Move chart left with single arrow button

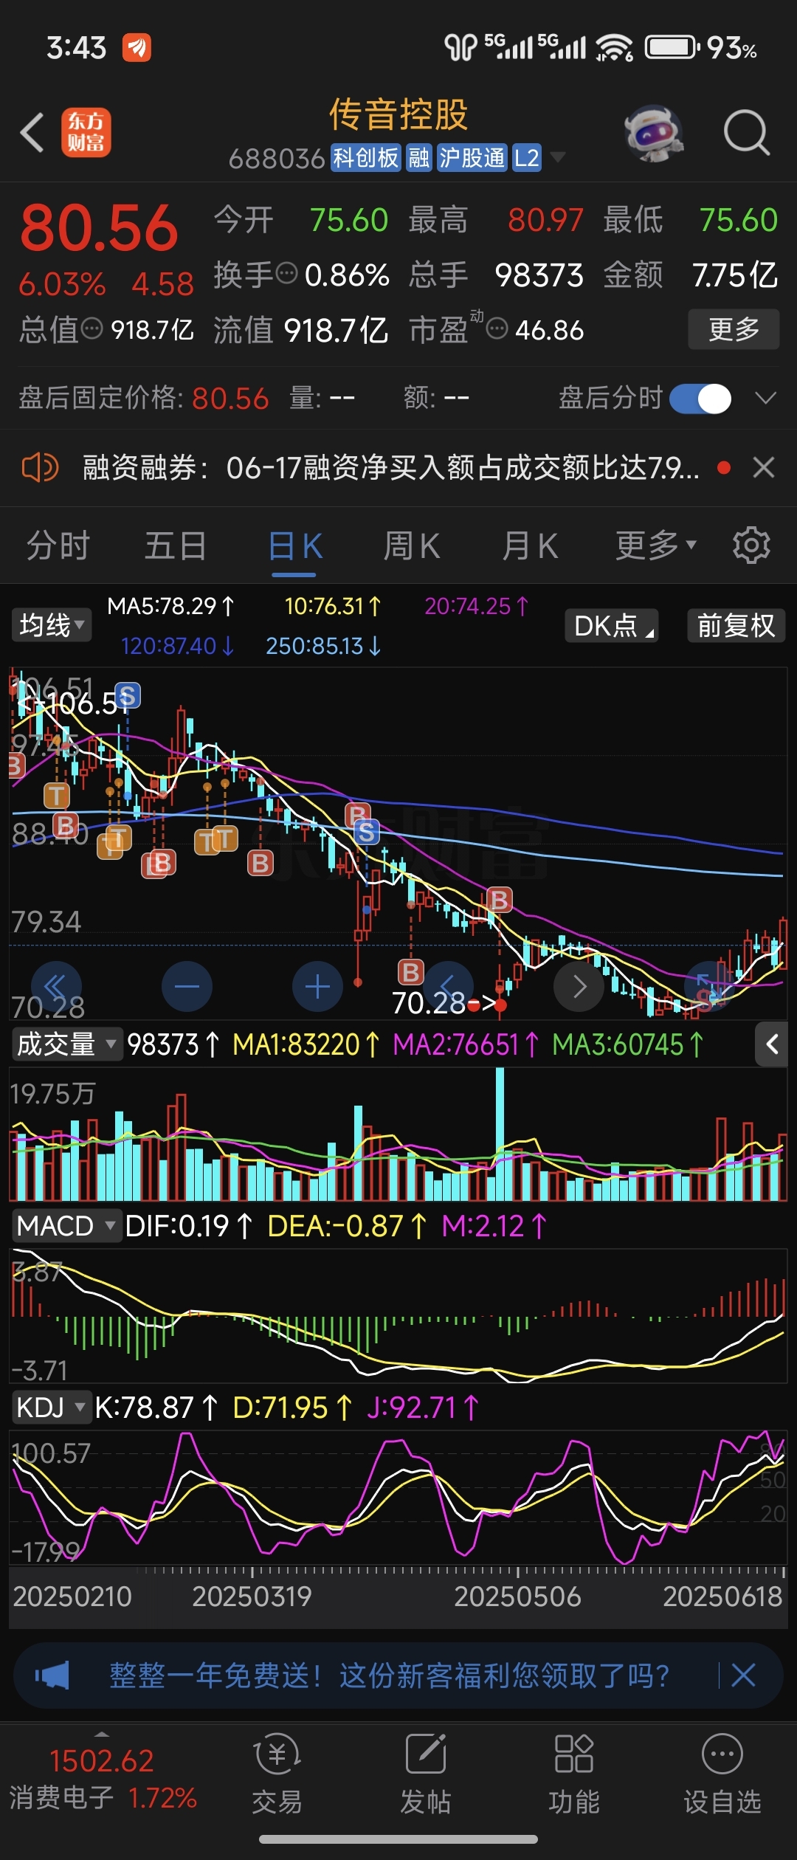[x=448, y=986]
